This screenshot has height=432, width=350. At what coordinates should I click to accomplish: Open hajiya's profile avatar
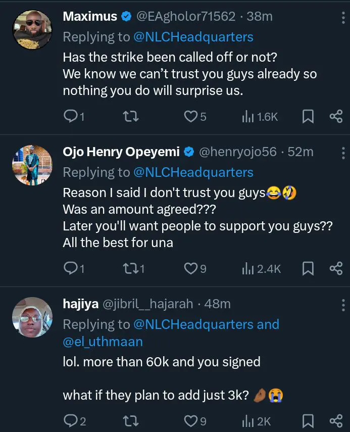click(x=32, y=317)
